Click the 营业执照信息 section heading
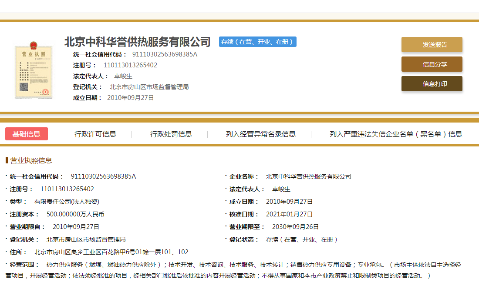 (x=31, y=160)
